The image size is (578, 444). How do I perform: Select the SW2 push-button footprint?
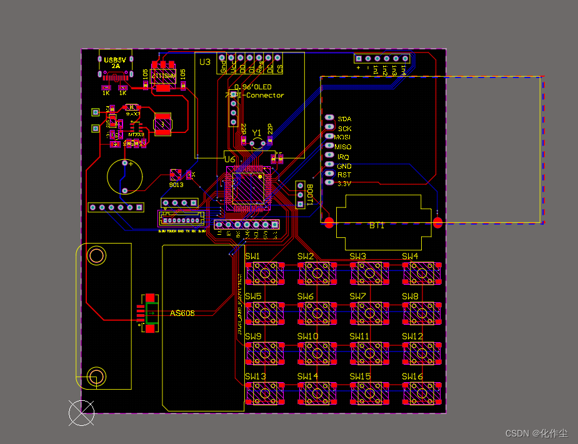[x=317, y=274]
